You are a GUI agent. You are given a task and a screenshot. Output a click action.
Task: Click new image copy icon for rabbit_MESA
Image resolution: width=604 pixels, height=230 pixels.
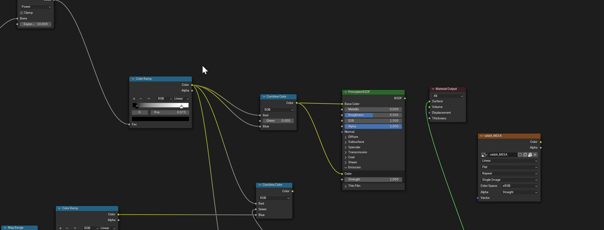[x=525, y=154]
